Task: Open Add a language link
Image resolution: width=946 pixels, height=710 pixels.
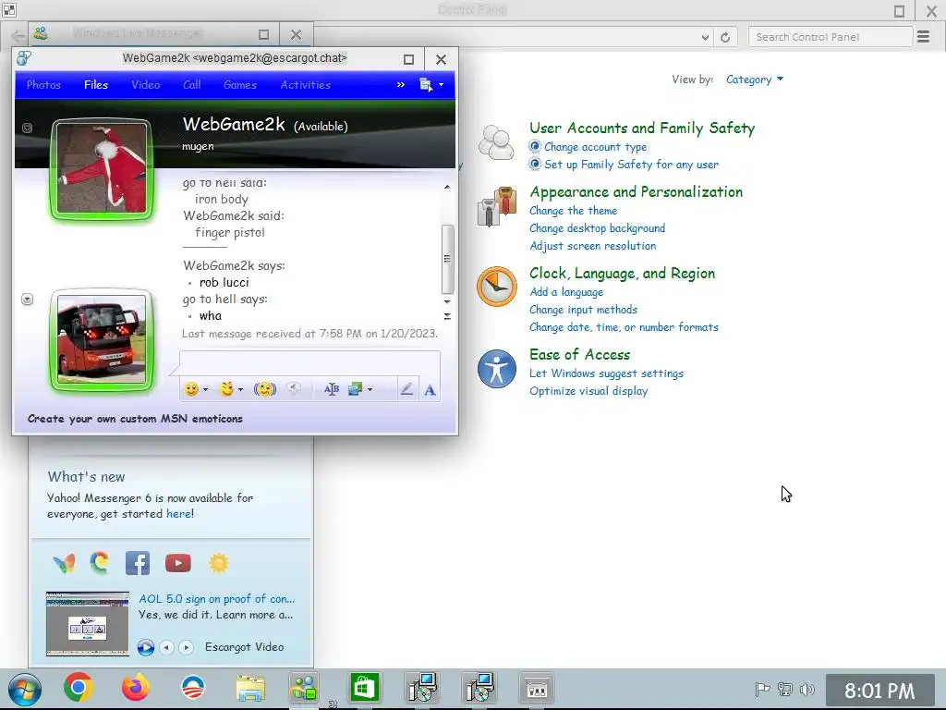Action: click(x=566, y=292)
